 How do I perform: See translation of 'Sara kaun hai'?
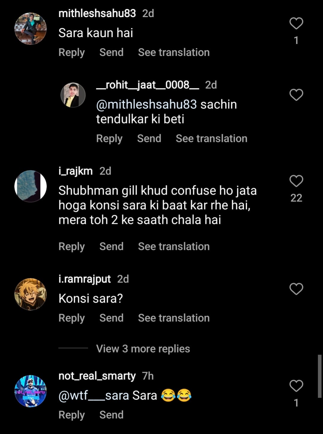[174, 52]
